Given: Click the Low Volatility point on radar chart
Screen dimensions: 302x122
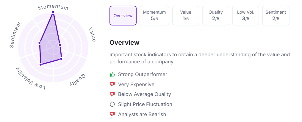Looking at the screenshot, I should tap(40, 65).
